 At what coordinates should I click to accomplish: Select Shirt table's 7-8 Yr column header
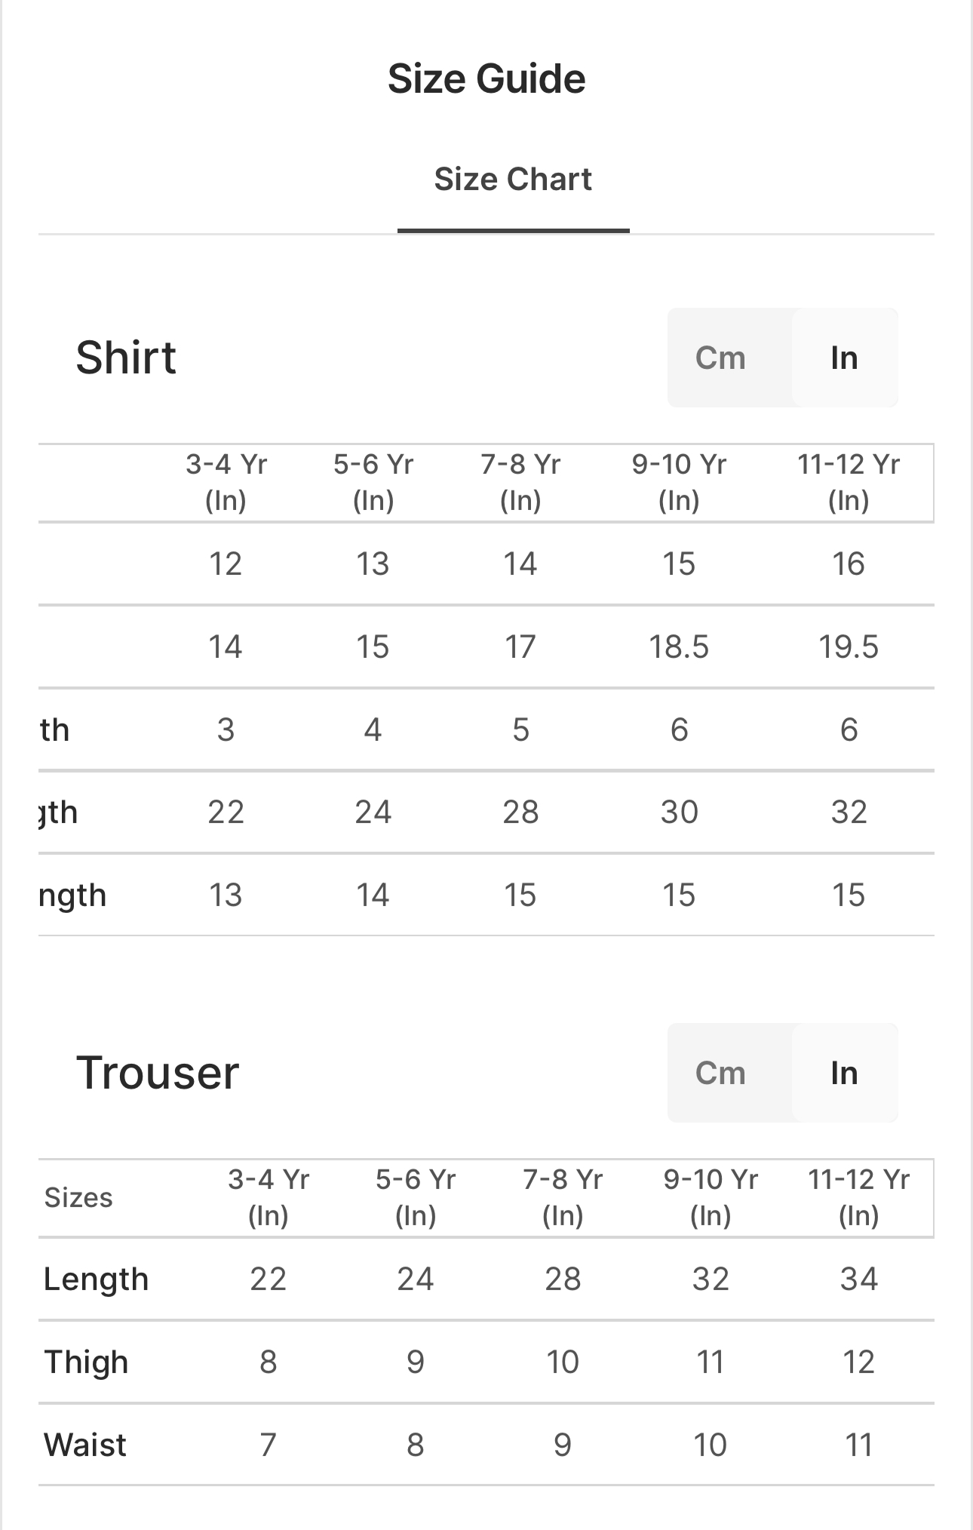coord(520,482)
